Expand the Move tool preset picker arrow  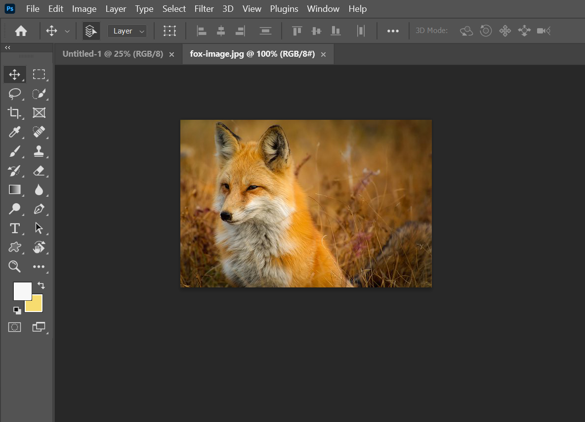pos(67,31)
